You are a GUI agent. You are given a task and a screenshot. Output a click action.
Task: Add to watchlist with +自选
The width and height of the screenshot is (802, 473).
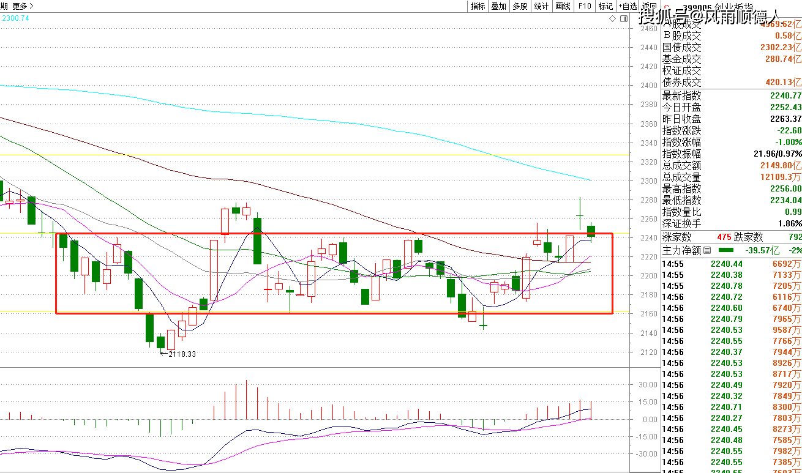click(628, 6)
